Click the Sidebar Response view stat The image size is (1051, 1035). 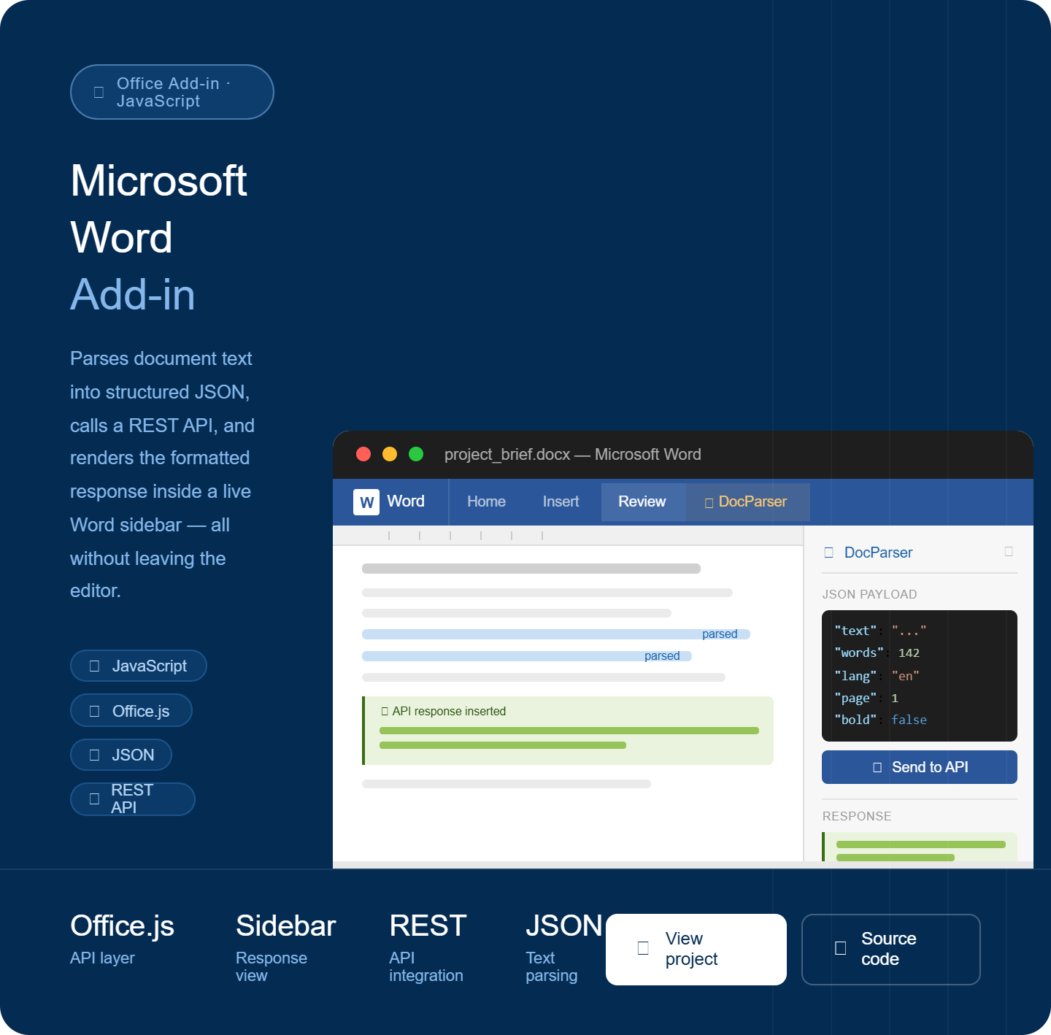click(285, 947)
